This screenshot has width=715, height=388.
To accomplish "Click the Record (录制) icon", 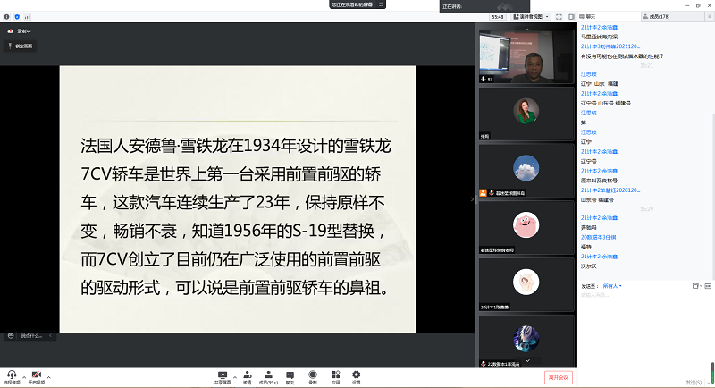I will pyautogui.click(x=313, y=375).
